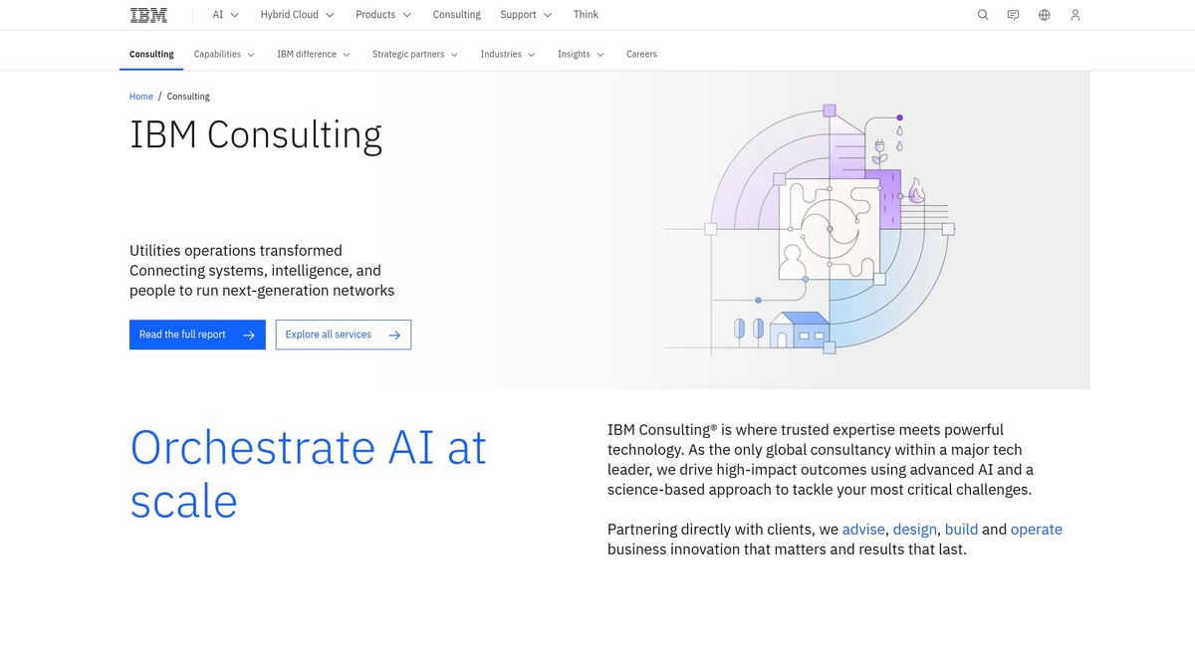Click the IBM Consulting page heading
The height and width of the screenshot is (672, 1195).
[x=256, y=135]
